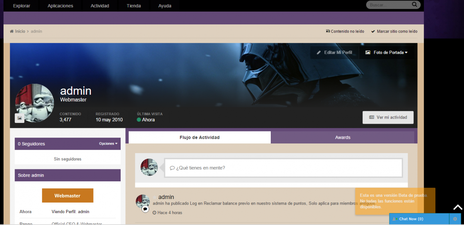
Task: Click the Chat Now user icon
Action: pyautogui.click(x=395, y=219)
